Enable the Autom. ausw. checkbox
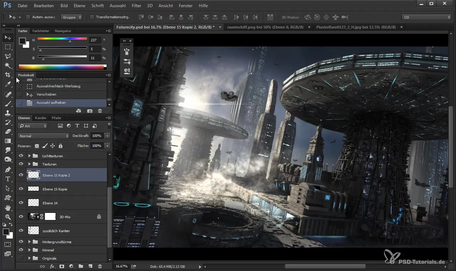456x271 pixels. click(x=28, y=17)
